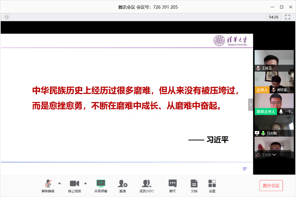Viewport: 296px width, 197px height.
Task: Click the 54:26 meeting timer
Action: [274, 17]
